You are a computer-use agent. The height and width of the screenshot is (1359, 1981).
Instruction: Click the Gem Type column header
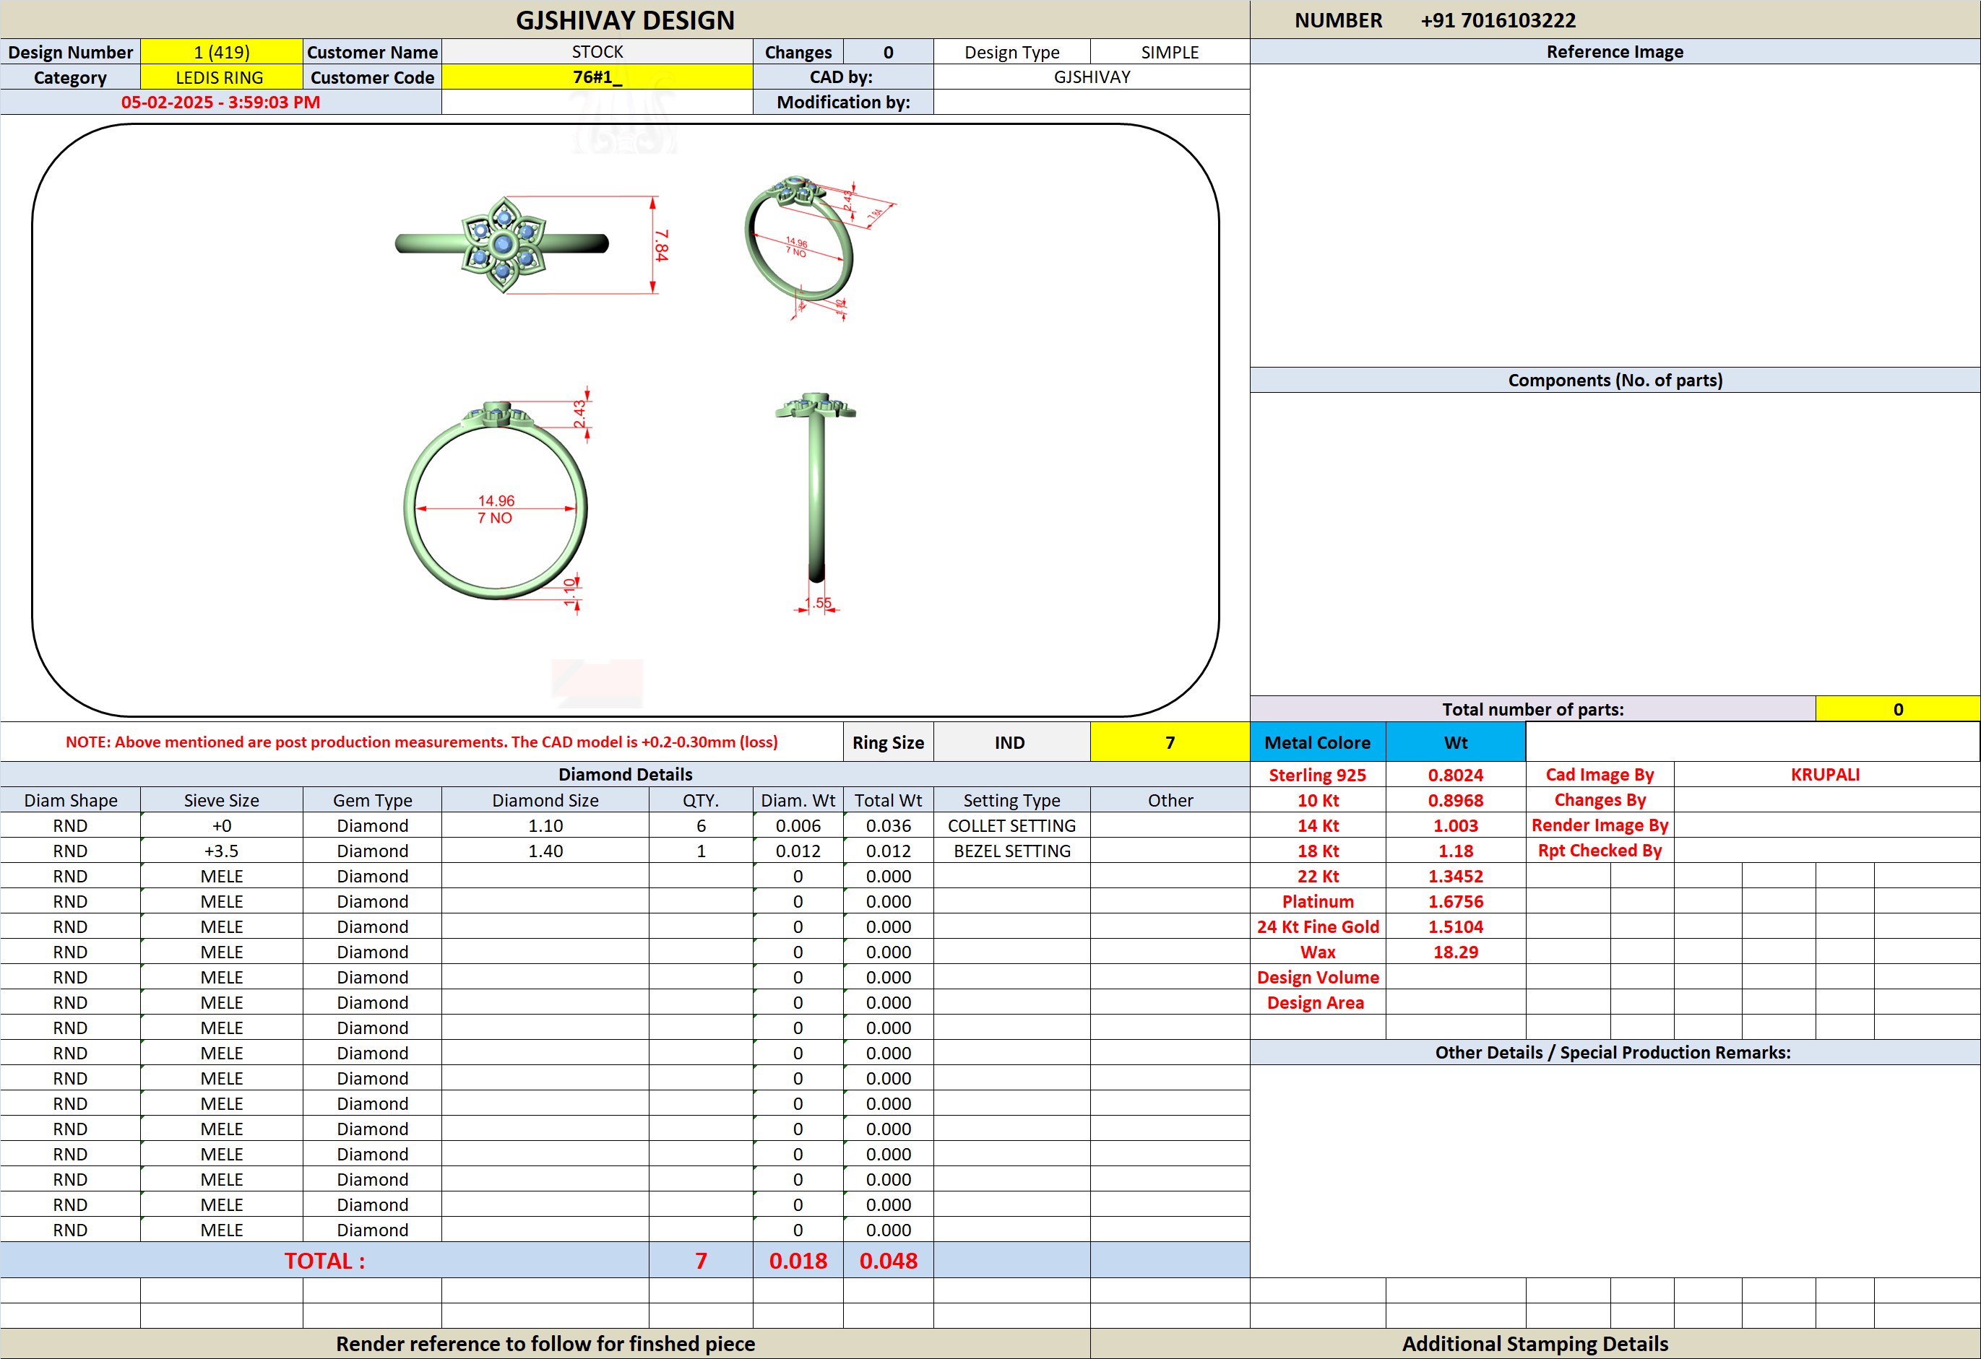[x=373, y=801]
